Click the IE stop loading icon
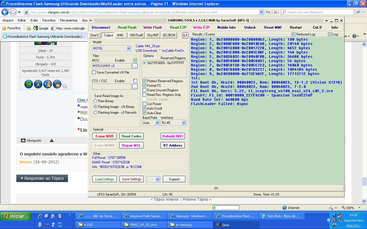Image resolution: width=367 pixels, height=229 pixels. click(x=275, y=12)
